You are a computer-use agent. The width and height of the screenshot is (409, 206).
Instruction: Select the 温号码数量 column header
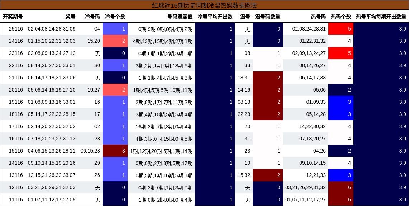(268, 17)
